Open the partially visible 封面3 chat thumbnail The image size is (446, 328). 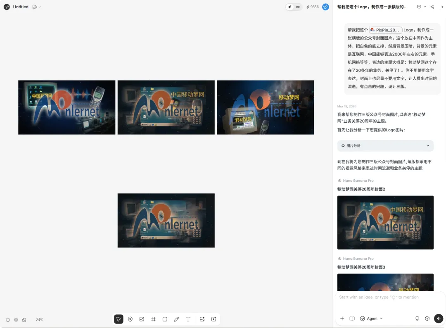click(x=385, y=282)
